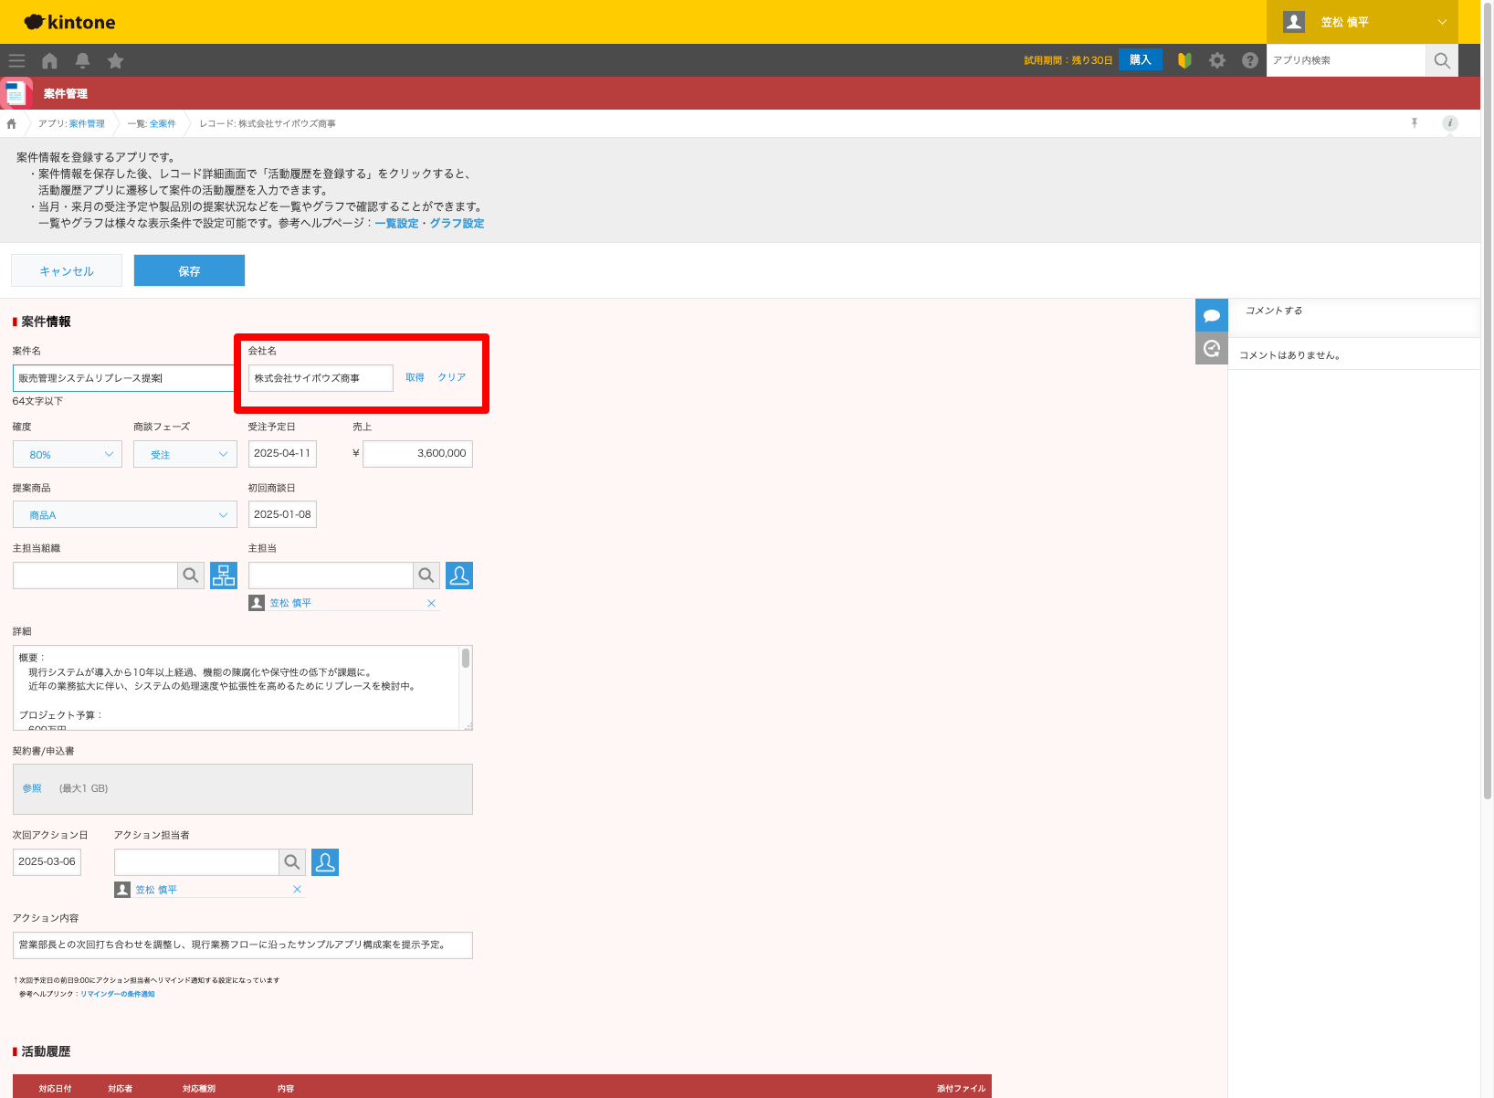
Task: Show the change history panel icon
Action: pos(1211,348)
